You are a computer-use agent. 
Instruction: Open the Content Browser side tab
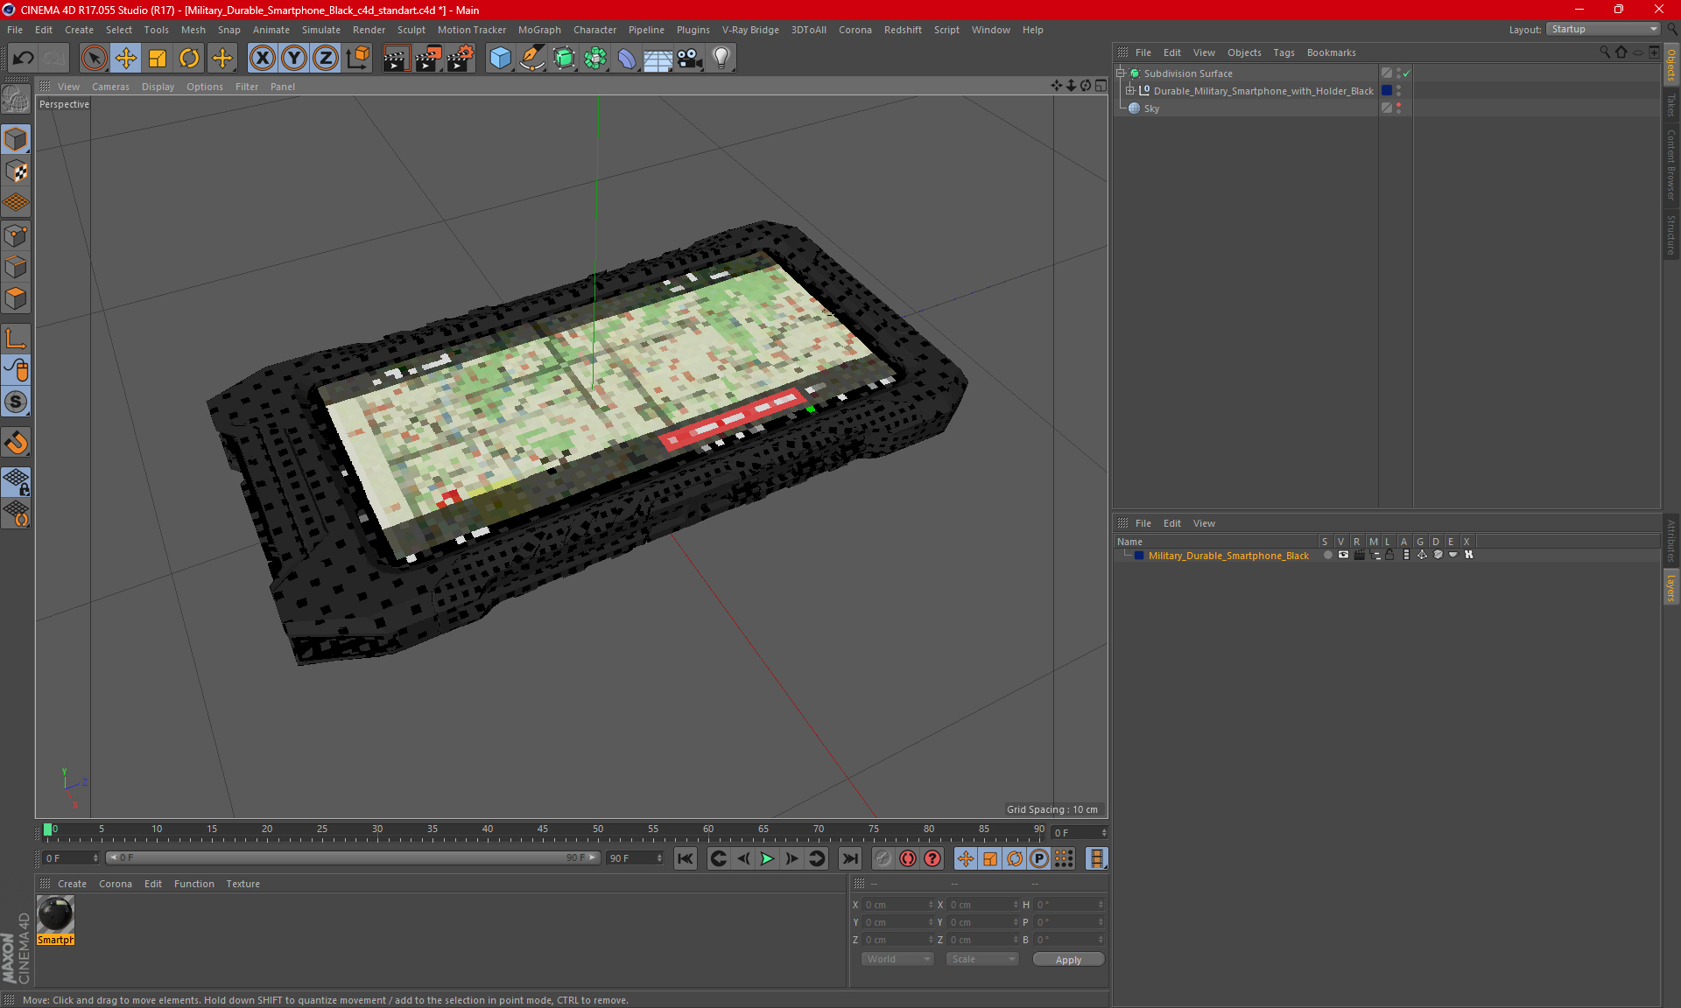point(1670,164)
